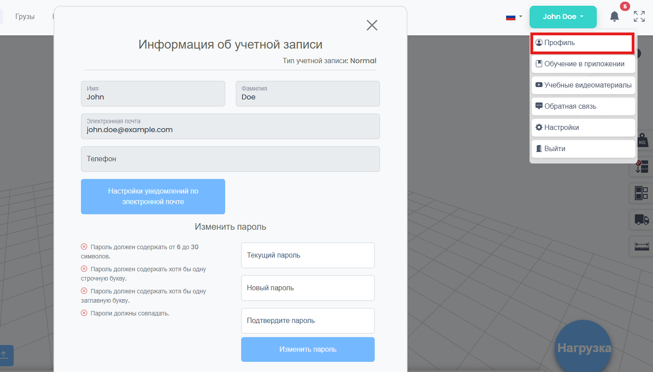Click the Изменить пароль button

pos(308,349)
